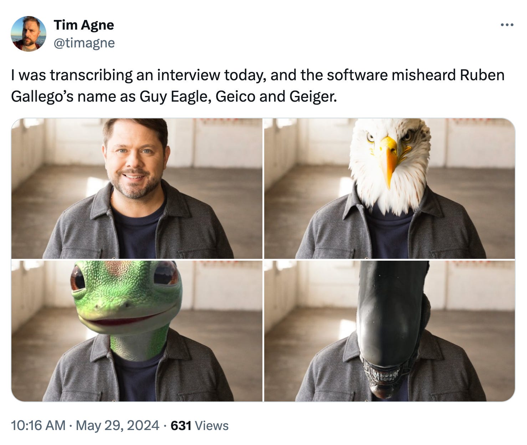
Task: Visit the @timagne handle link
Action: tap(84, 43)
